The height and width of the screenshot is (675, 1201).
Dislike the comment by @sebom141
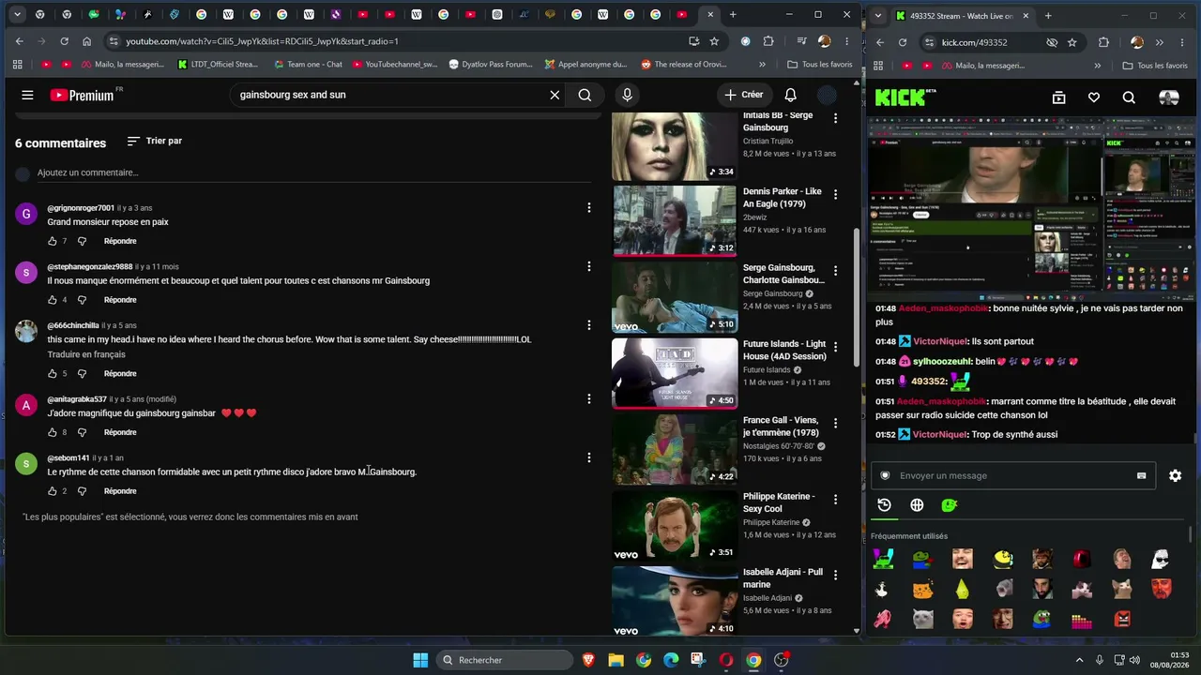tap(82, 491)
